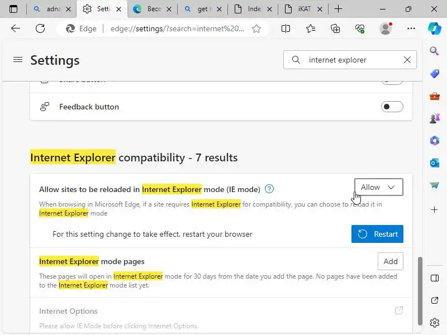
Task: Click the browser Back arrow
Action: point(16,28)
